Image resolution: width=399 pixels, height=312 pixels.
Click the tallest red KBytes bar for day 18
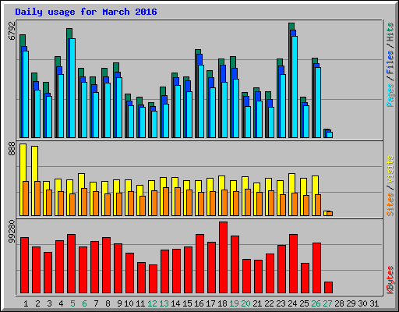point(223,257)
